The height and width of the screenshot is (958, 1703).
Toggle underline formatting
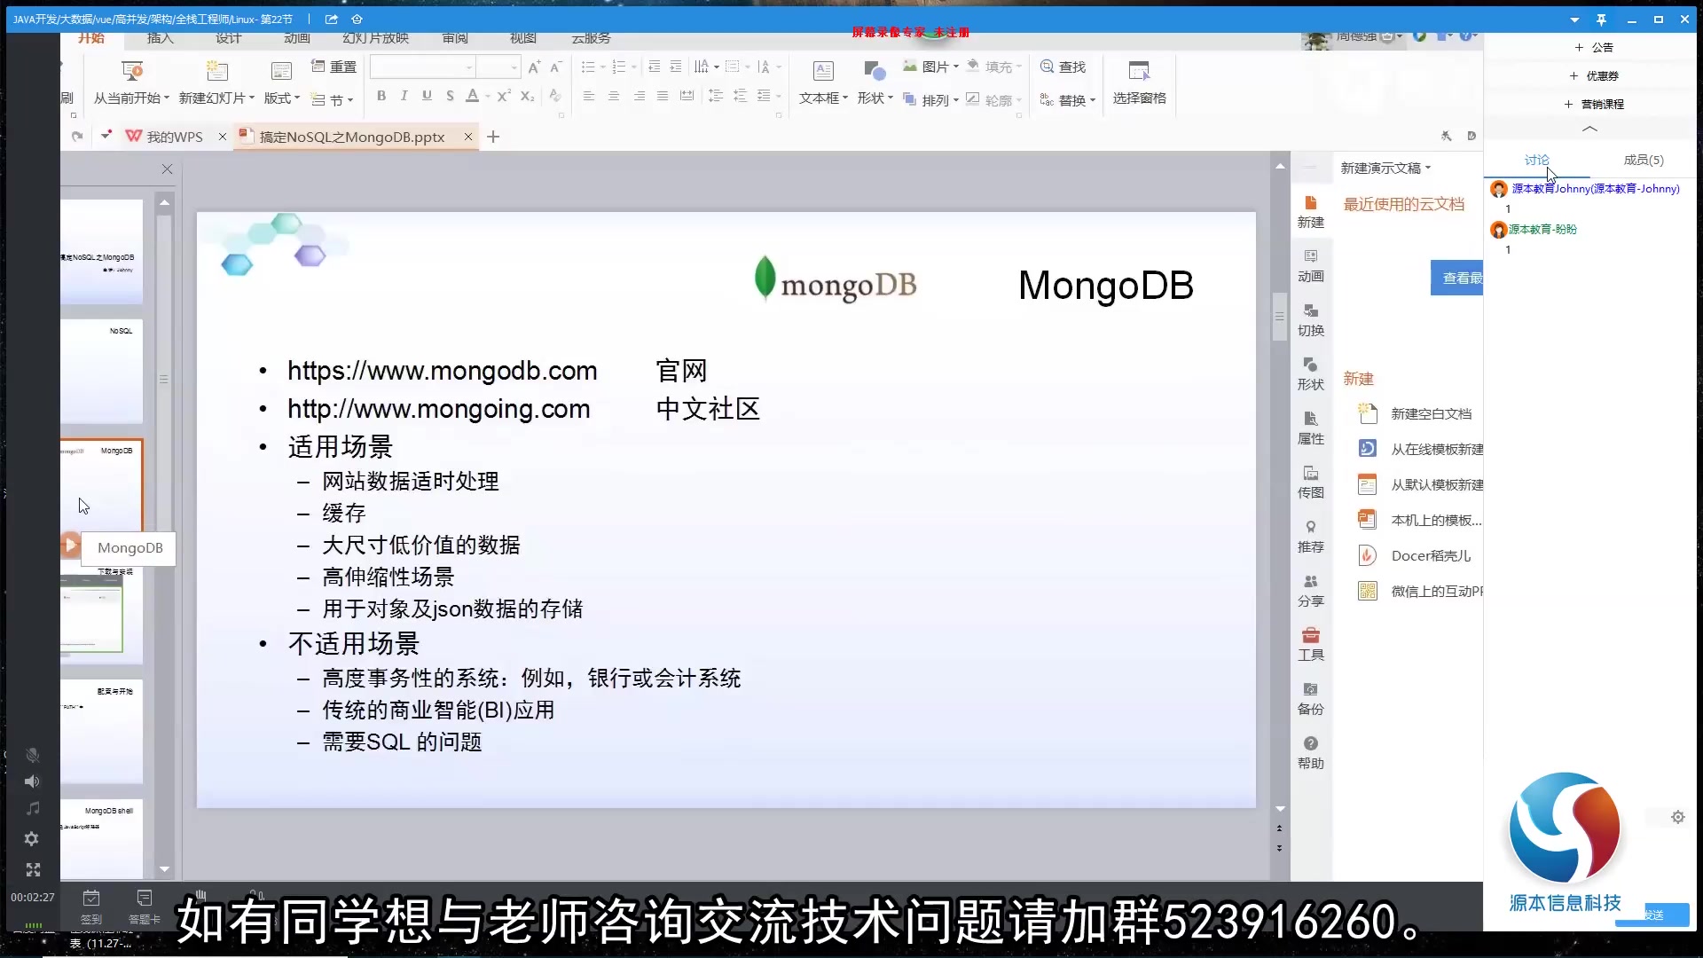[x=427, y=96]
